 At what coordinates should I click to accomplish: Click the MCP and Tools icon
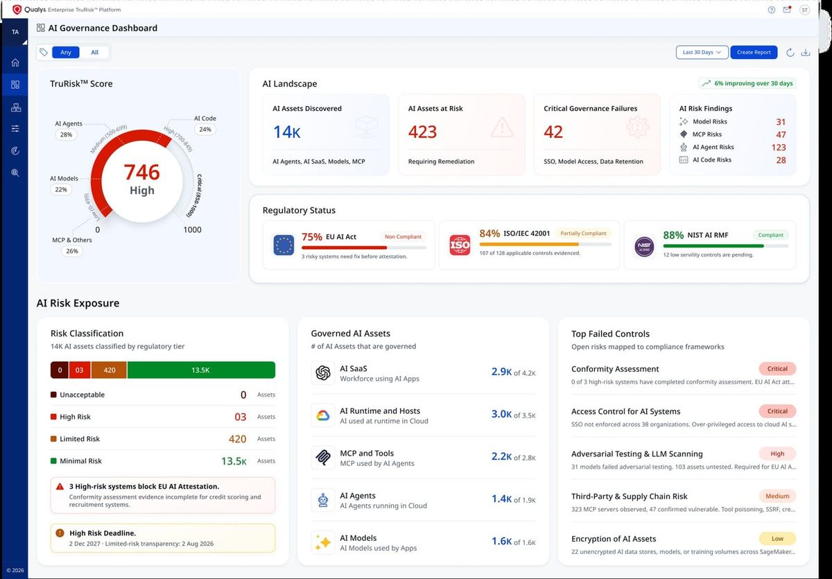click(x=322, y=458)
